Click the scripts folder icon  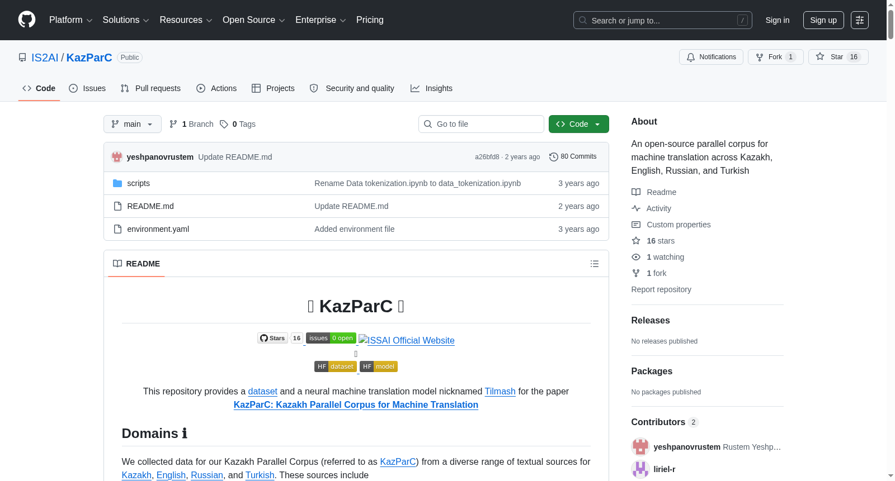[117, 183]
